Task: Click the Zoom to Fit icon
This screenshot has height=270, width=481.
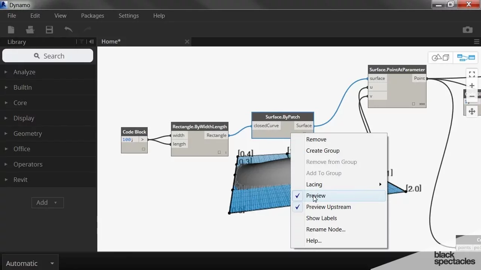Action: [x=472, y=74]
